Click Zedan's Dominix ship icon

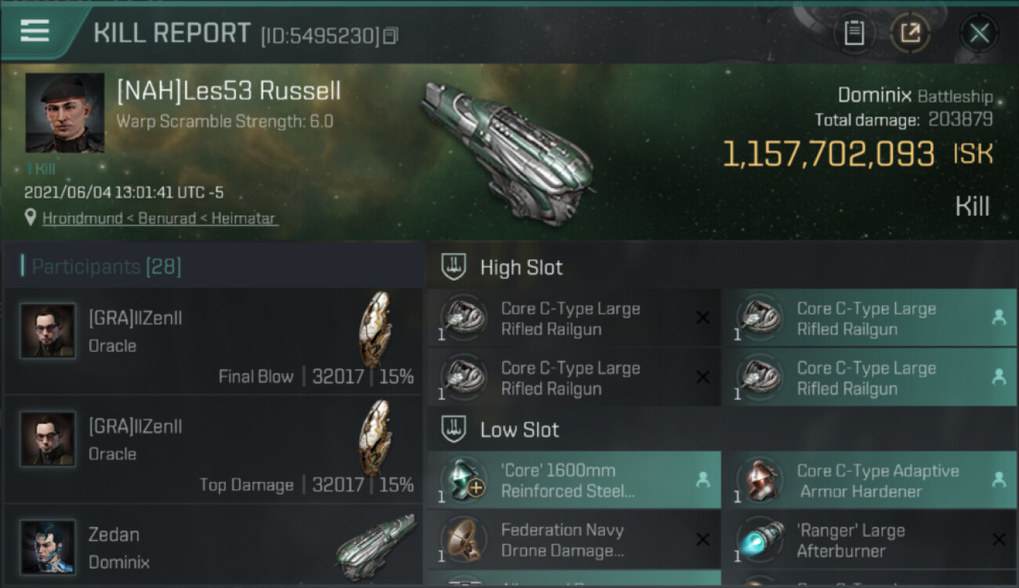click(x=375, y=546)
